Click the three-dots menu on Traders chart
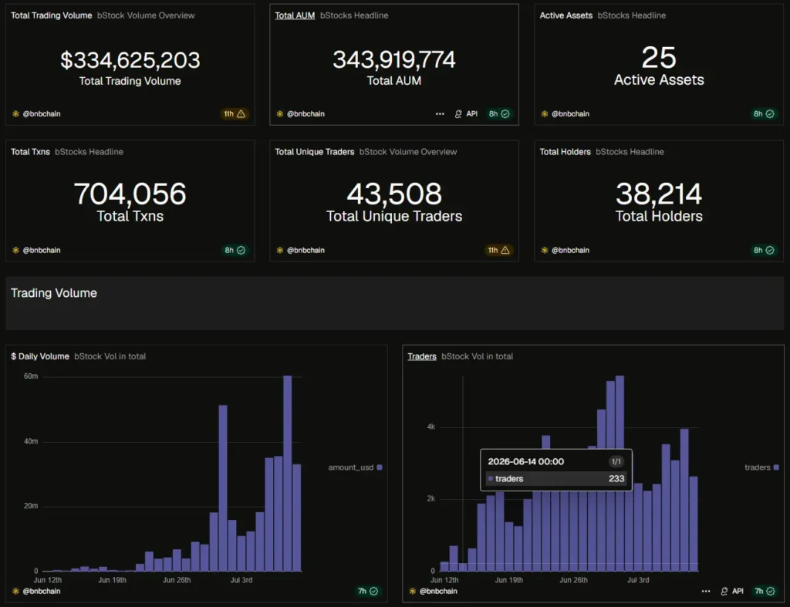The image size is (790, 607). click(x=706, y=591)
